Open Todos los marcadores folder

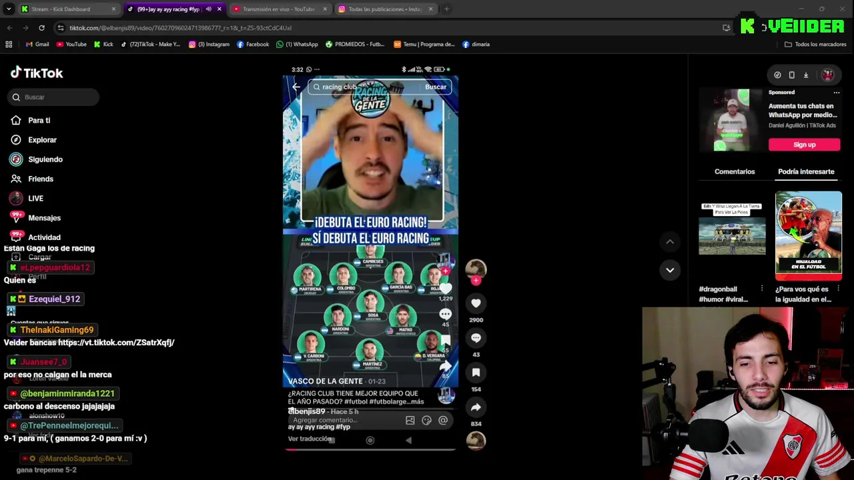(815, 45)
